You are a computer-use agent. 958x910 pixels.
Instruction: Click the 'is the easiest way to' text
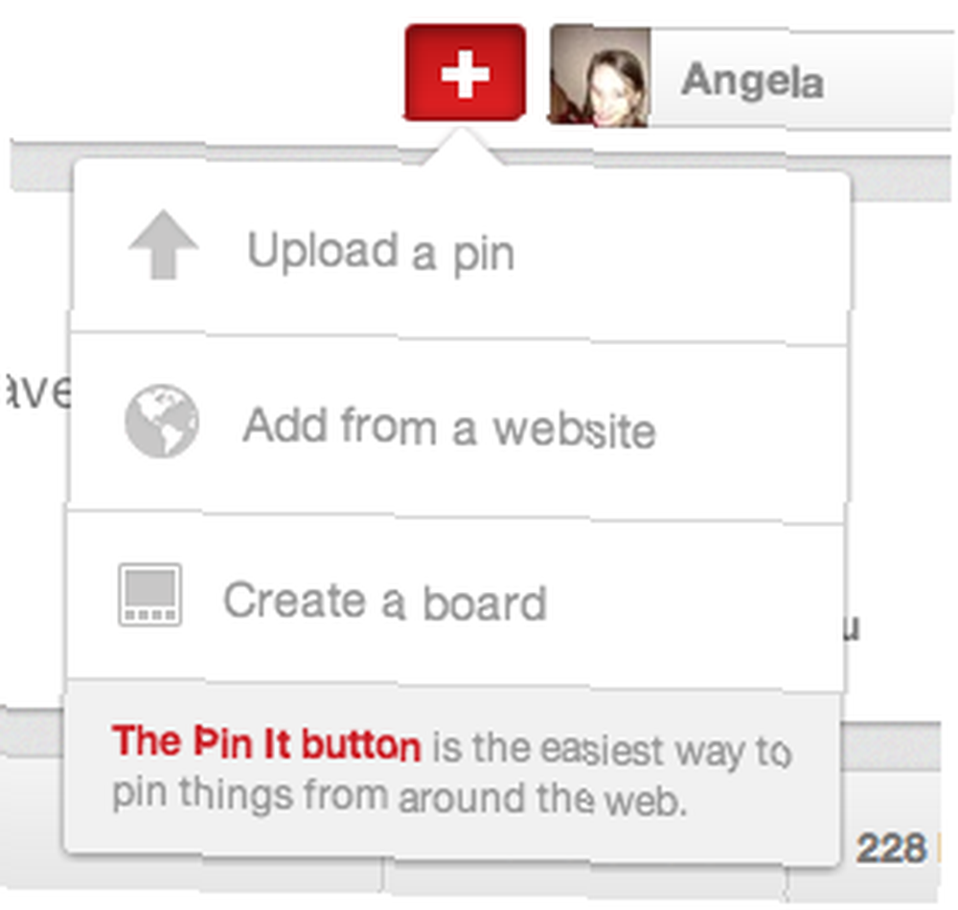pos(612,749)
